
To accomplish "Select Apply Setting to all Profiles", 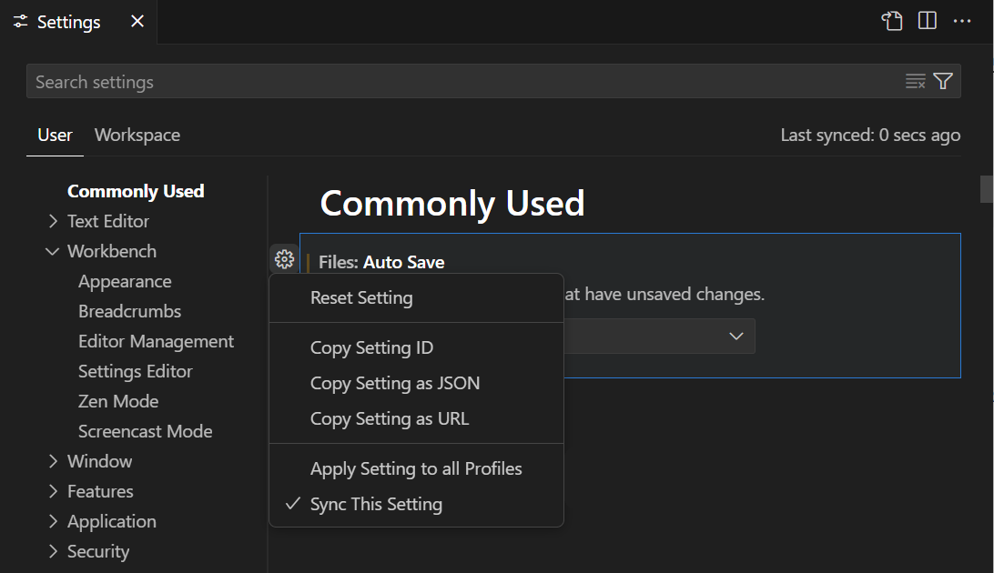I will point(416,468).
